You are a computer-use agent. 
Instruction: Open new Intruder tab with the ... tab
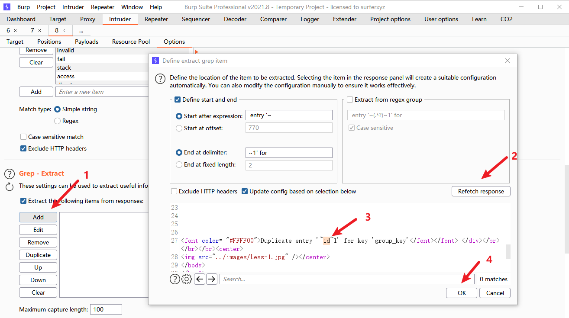coord(81,31)
